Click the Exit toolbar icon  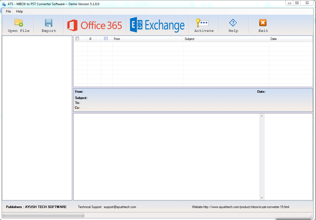(x=263, y=23)
